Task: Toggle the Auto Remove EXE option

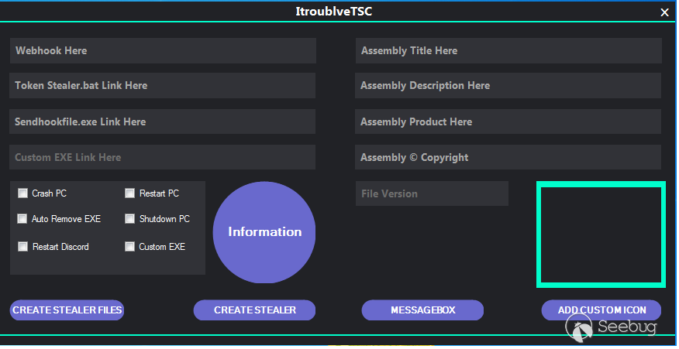Action: pyautogui.click(x=22, y=219)
